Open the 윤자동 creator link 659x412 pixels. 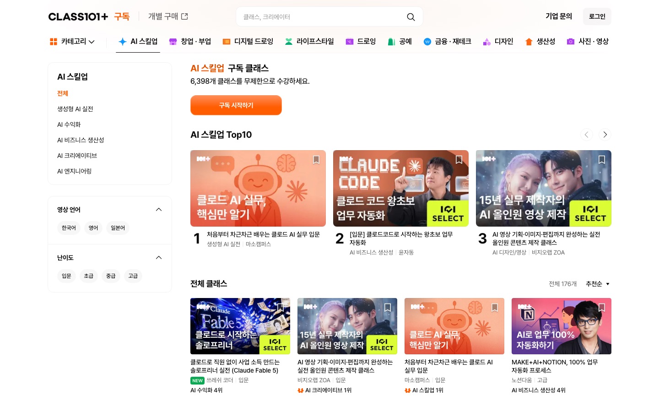tap(406, 253)
